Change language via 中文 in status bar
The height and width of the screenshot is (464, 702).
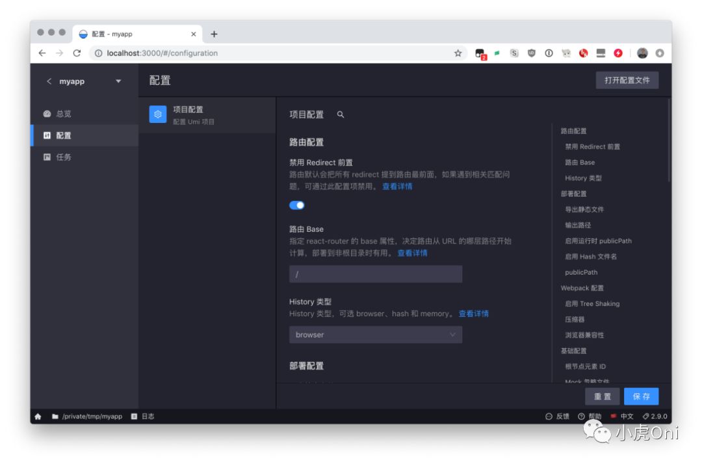coord(622,416)
